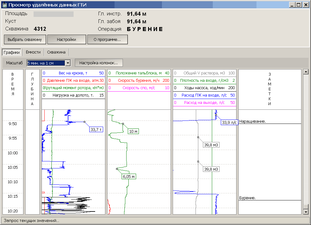Maximize the Просмотр удалённых данных window
The image size is (311, 225).
[298, 5]
